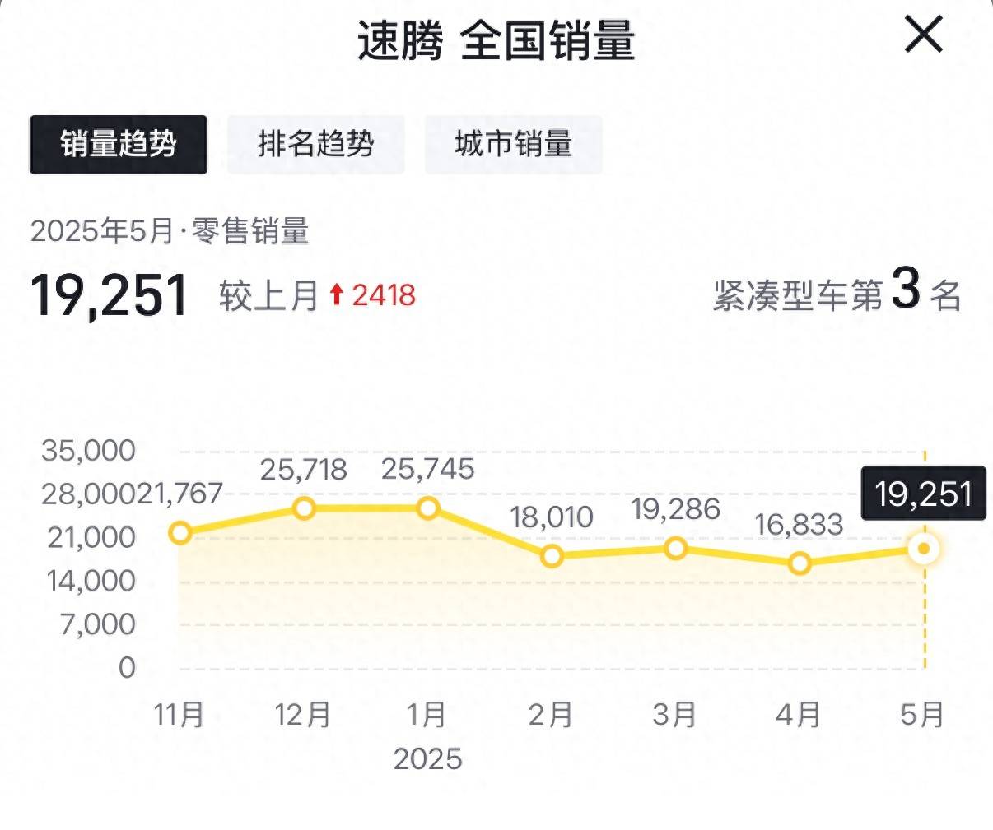This screenshot has width=993, height=830.
Task: Click the 18,010 value label
Action: pyautogui.click(x=552, y=517)
